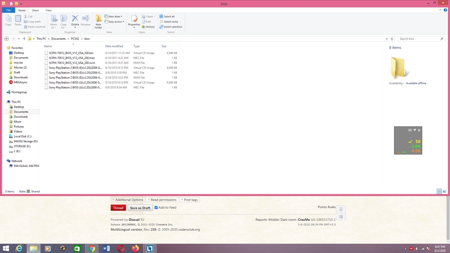450x253 pixels.
Task: Click the Search bios input field
Action: pyautogui.click(x=419, y=39)
